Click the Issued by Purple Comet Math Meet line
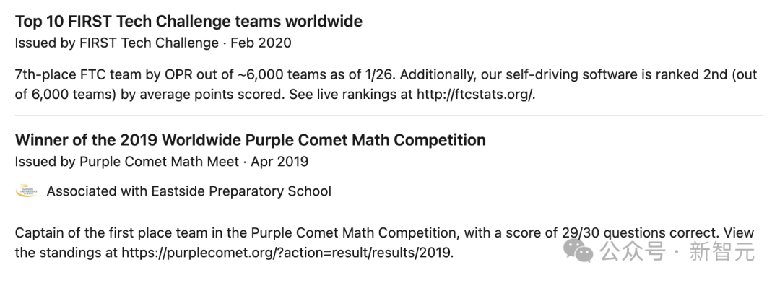The image size is (780, 283). coord(127,162)
